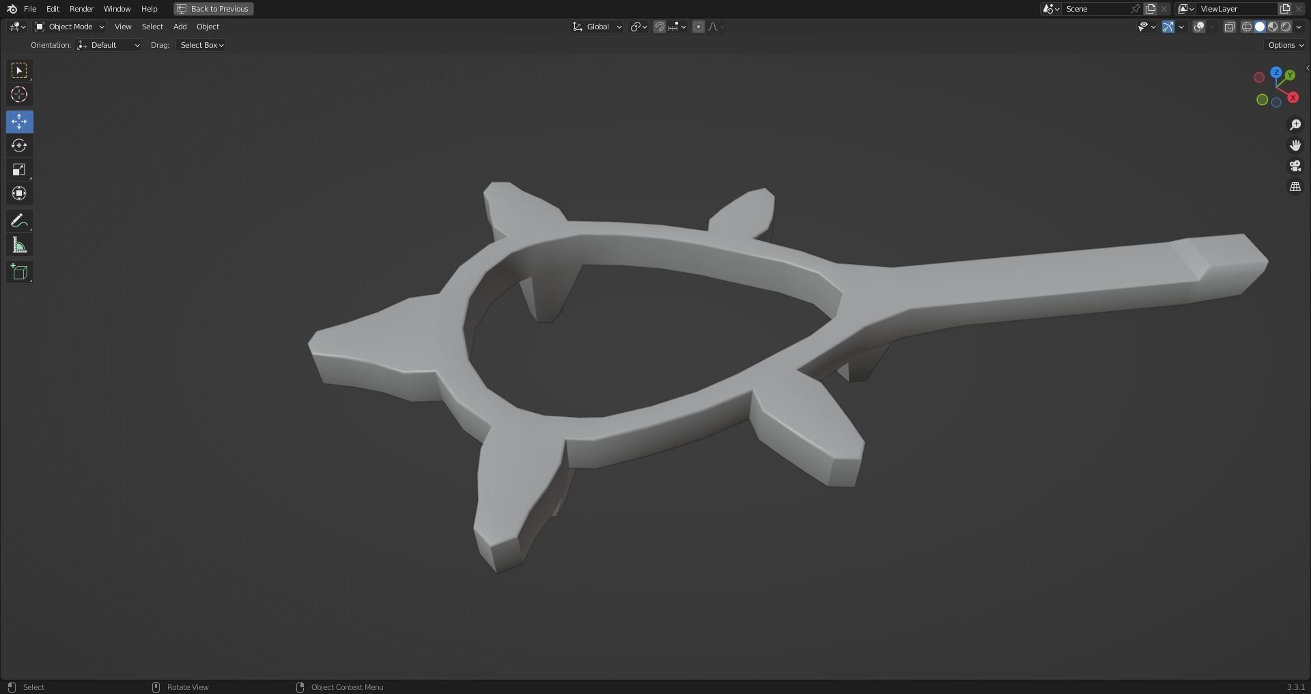Add new ViewLayer copy icon

[x=1284, y=9]
